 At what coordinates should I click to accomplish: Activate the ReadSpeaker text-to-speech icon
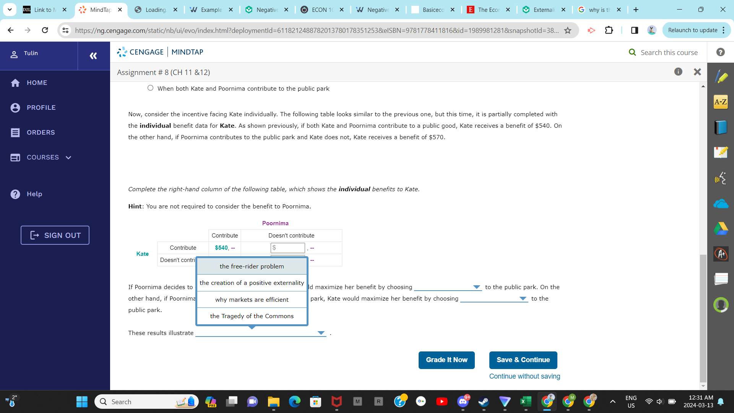721,178
